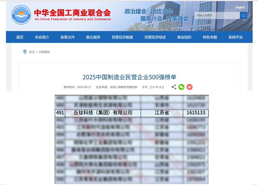Image resolution: width=258 pixels, height=185 pixels.
Task: Click the grey share network icon
Action: click(173, 87)
